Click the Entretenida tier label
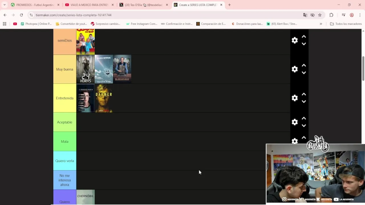 [65, 98]
